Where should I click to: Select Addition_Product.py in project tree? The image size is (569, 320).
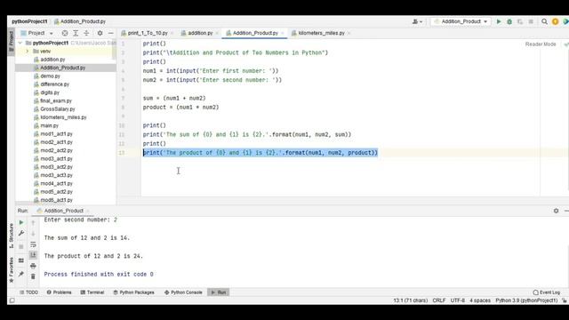coord(62,68)
